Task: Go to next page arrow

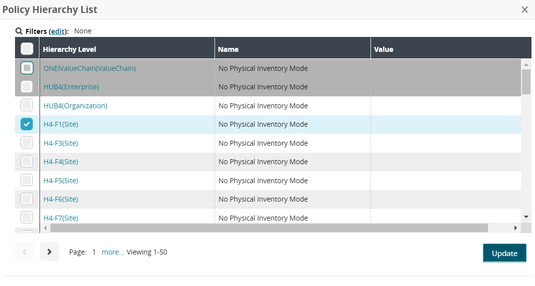Action: [x=49, y=252]
